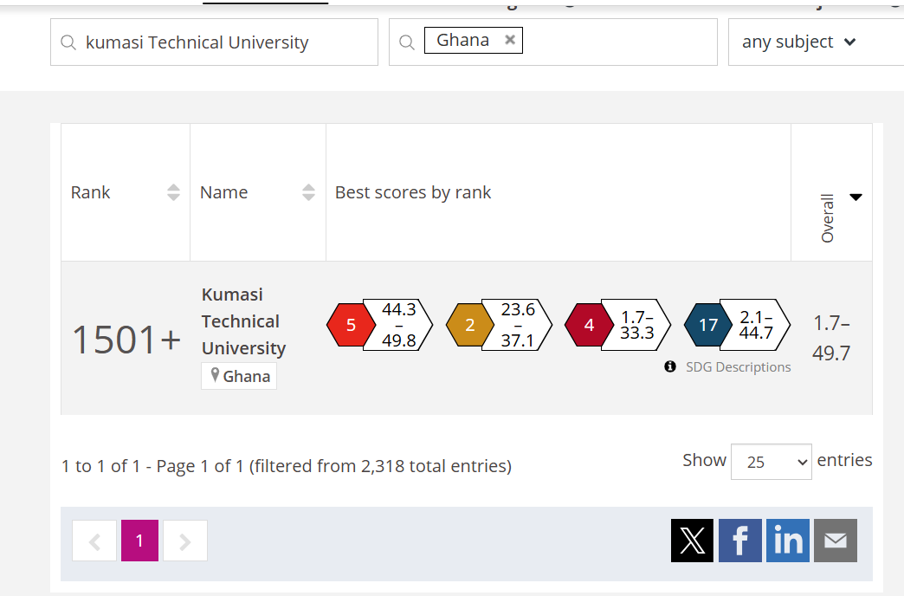Share the ranking on LinkedIn

tap(788, 541)
